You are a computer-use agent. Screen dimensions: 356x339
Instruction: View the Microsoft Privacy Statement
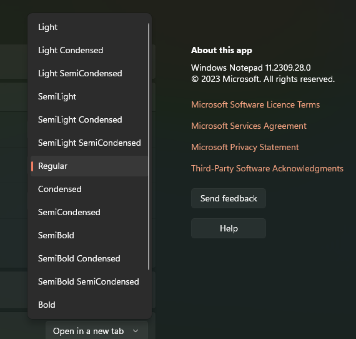tap(245, 148)
